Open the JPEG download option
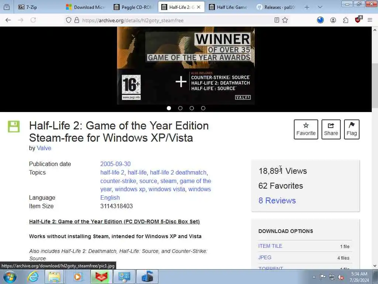 (265, 257)
